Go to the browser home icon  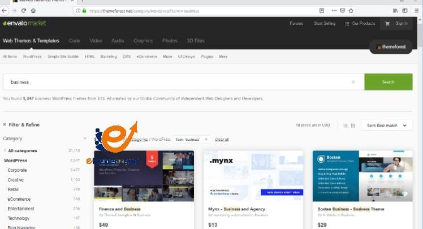pos(33,10)
